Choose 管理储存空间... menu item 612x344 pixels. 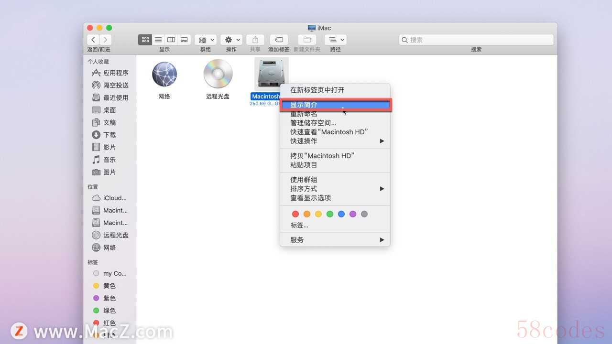coord(313,123)
